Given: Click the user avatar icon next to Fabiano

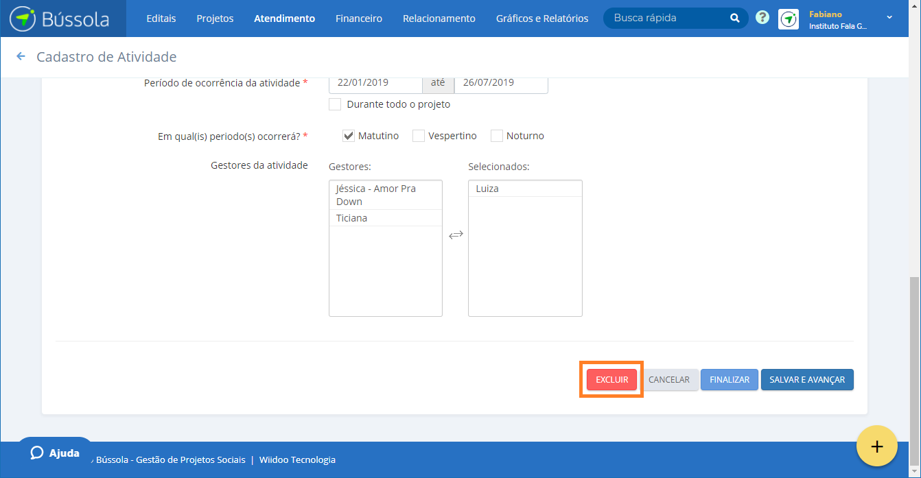Looking at the screenshot, I should (788, 19).
